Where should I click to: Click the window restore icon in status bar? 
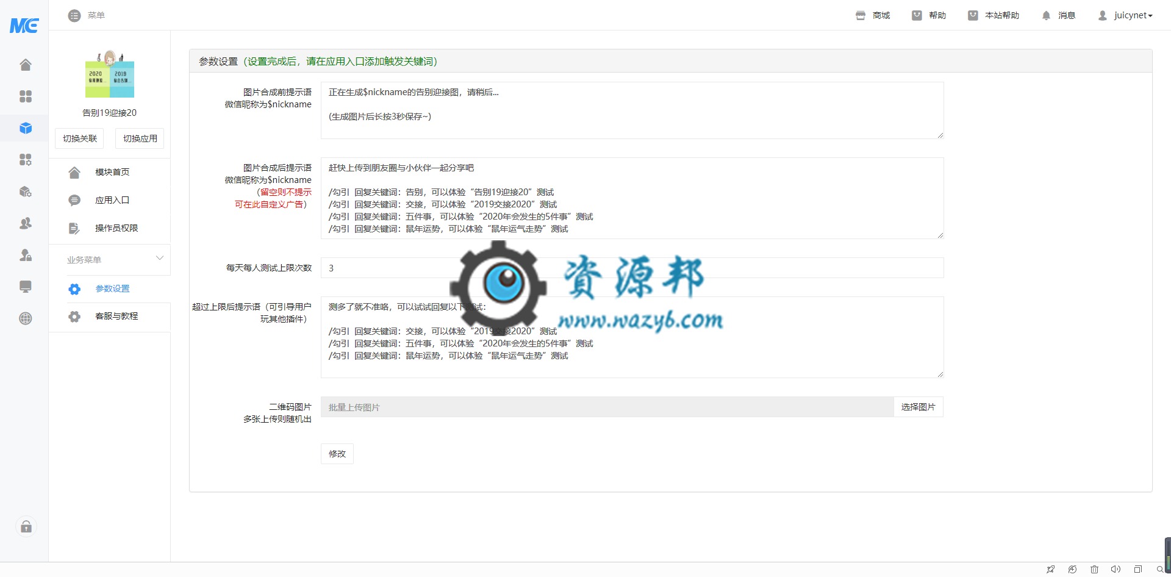coord(1137,569)
